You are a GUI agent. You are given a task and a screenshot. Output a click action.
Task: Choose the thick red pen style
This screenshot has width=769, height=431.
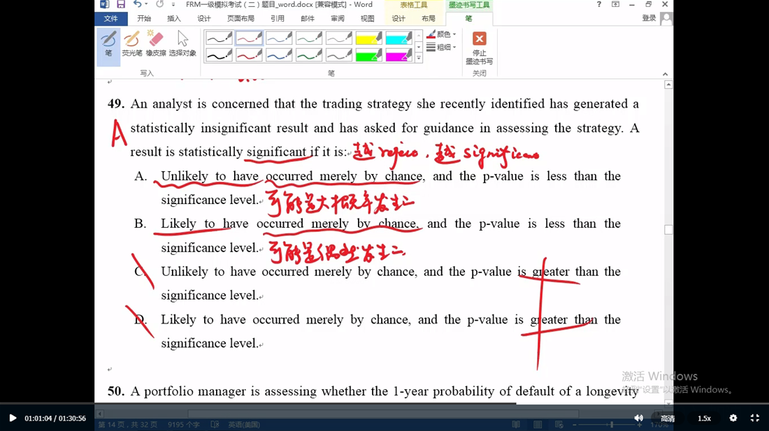click(x=249, y=55)
